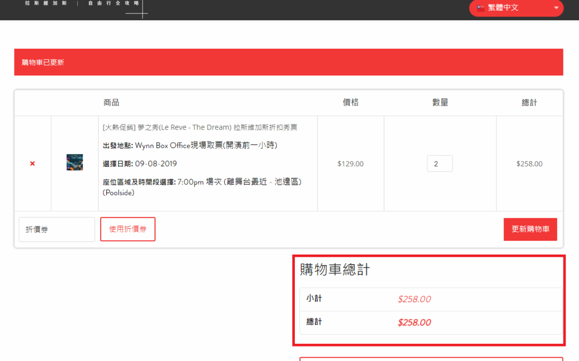Click the Le Reve product thumbnail image
Image resolution: width=579 pixels, height=361 pixels.
pyautogui.click(x=75, y=163)
